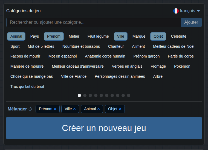The height and width of the screenshot is (150, 208).
Task: Choose the Chanteur category
Action: [116, 46]
